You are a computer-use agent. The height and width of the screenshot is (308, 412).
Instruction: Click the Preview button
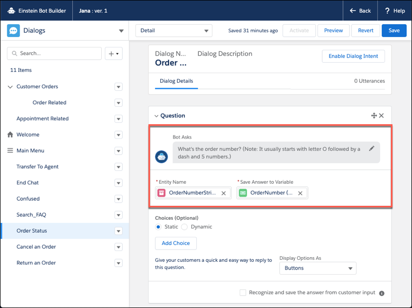point(333,30)
